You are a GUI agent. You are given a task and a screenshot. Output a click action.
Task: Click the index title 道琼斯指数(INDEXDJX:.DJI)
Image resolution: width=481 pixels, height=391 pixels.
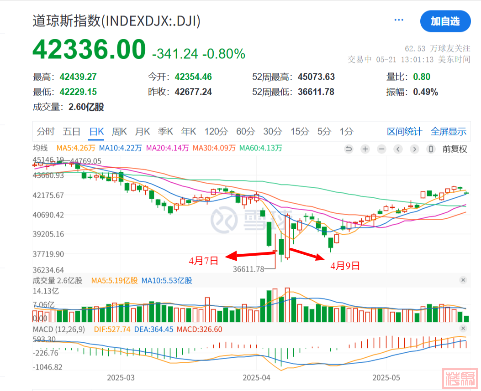pos(116,21)
